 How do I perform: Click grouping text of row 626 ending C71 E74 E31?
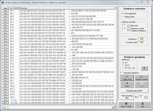click(51, 89)
